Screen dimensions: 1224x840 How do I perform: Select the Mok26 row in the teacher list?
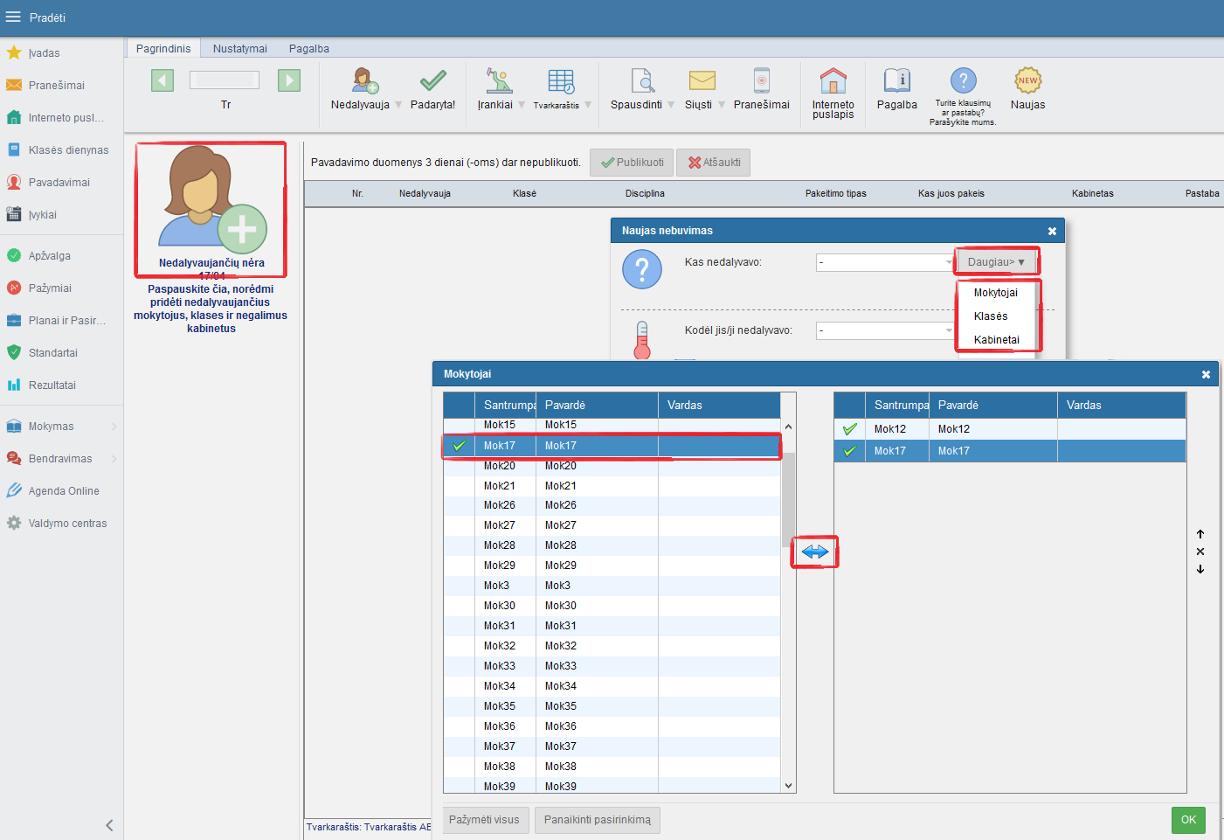(612, 505)
